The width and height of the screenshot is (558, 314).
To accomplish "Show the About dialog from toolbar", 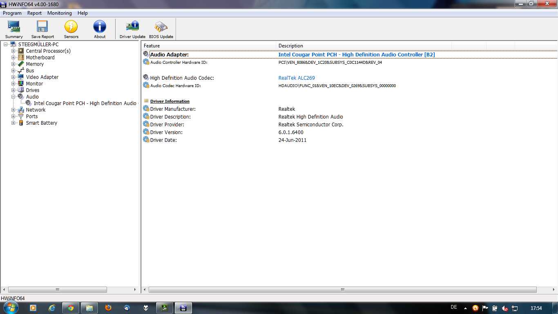I will tap(100, 29).
